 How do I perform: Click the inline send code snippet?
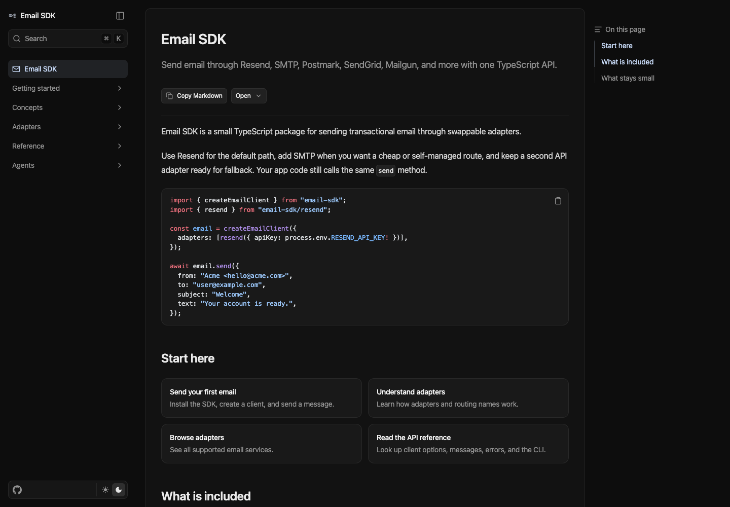click(386, 170)
